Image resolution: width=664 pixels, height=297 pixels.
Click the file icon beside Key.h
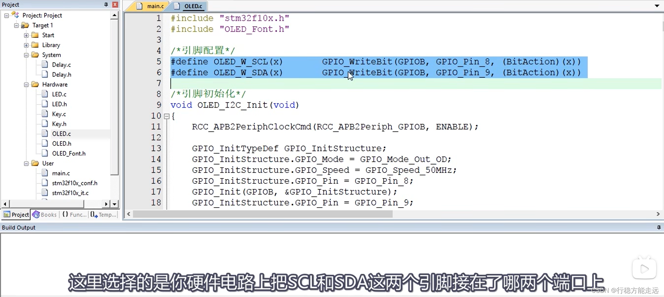coord(45,123)
